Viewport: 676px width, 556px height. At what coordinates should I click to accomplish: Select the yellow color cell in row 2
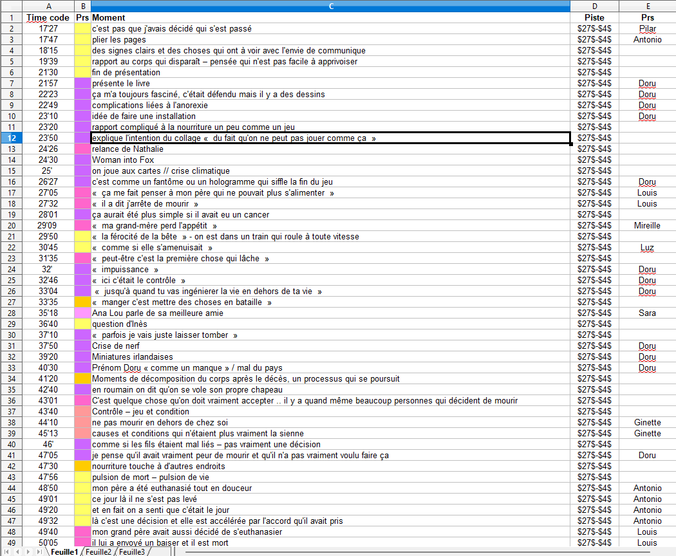82,28
